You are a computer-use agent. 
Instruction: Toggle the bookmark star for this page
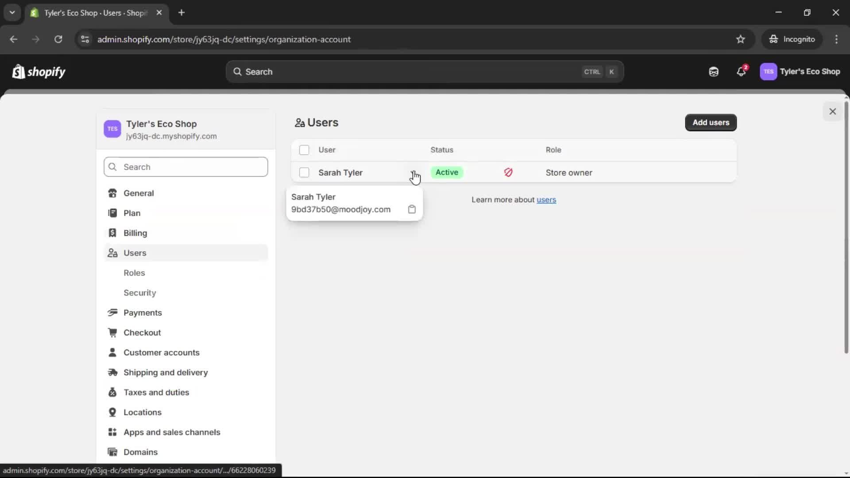click(x=741, y=39)
